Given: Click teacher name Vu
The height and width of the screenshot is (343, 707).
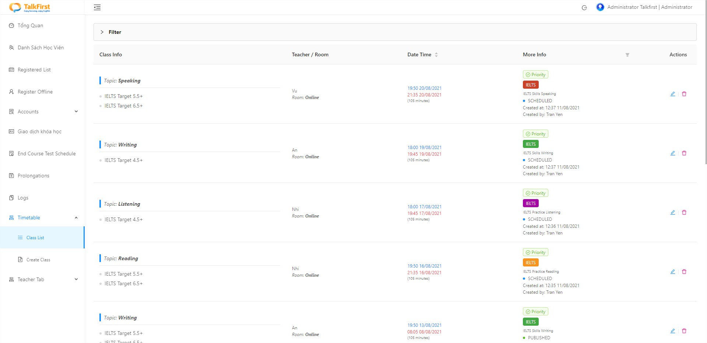Looking at the screenshot, I should [x=295, y=91].
